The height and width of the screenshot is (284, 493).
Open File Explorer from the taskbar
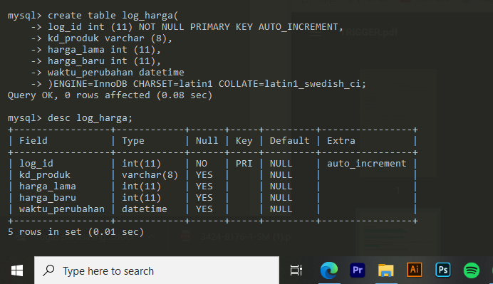pos(386,270)
